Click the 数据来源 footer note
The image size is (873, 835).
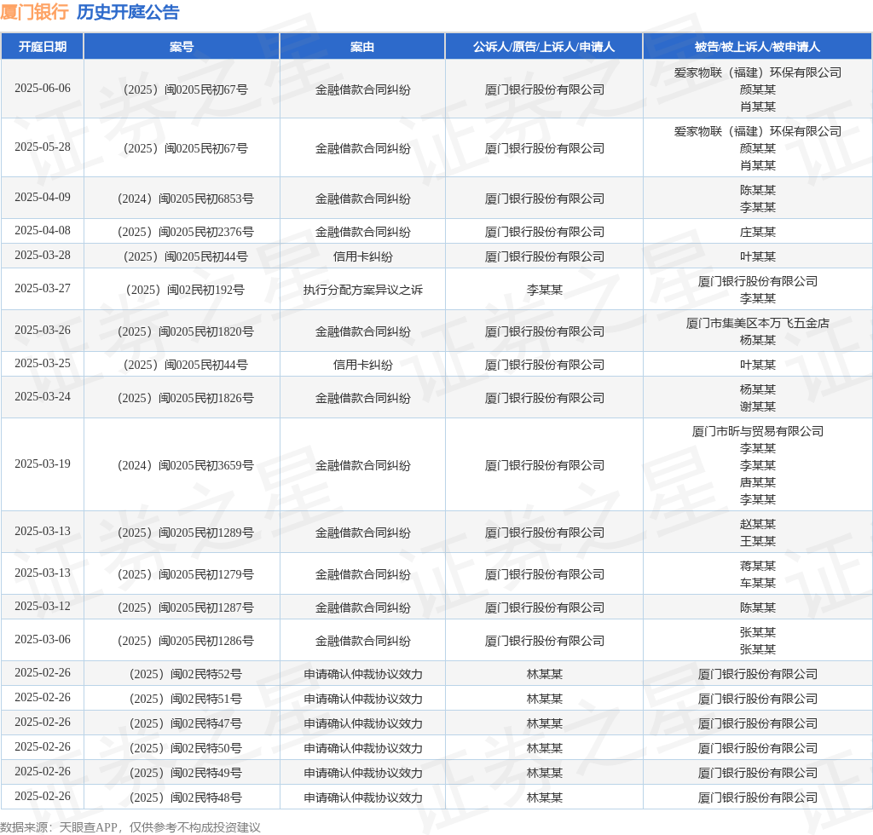[130, 827]
